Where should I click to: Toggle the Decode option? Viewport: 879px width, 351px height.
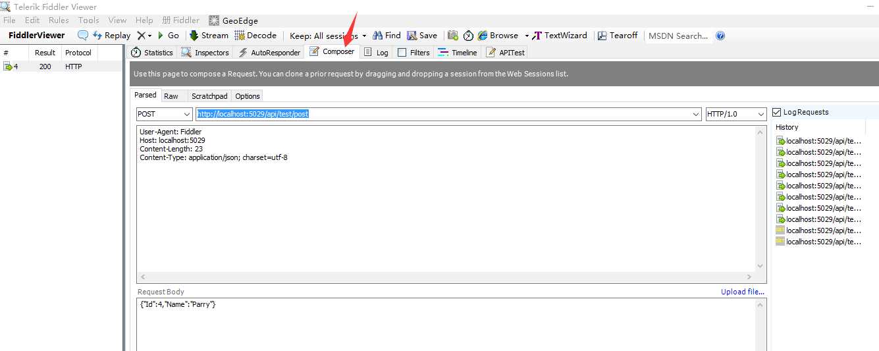pos(255,36)
